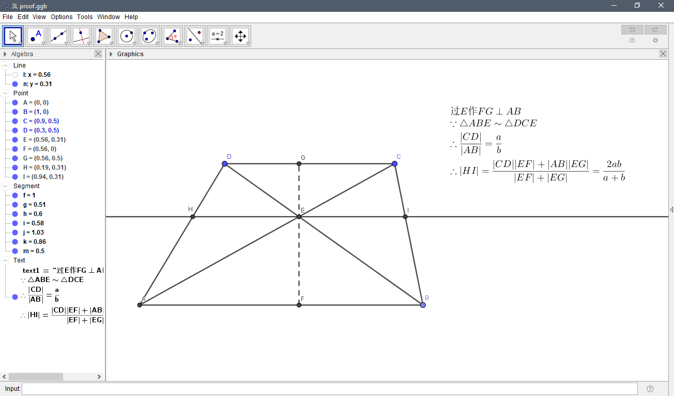
Task: Select the Angle measurement tool
Action: 172,36
